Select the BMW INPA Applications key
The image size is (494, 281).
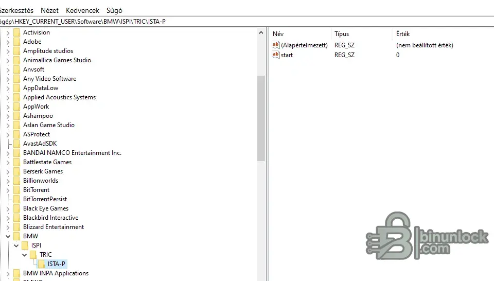[x=56, y=273]
